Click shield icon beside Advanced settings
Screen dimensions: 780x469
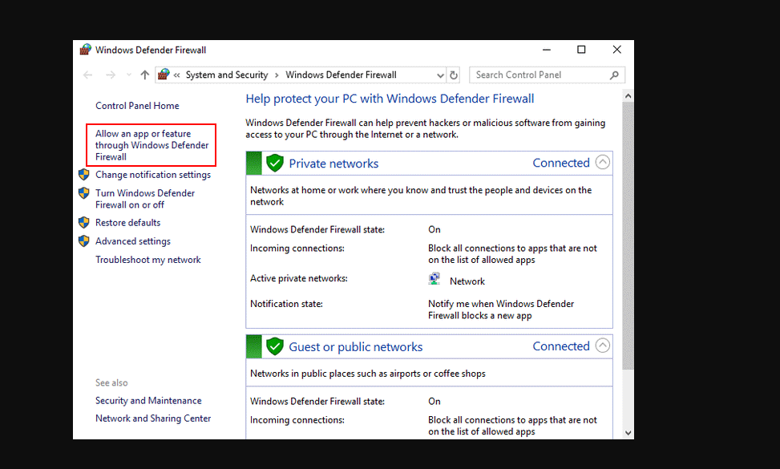click(x=84, y=241)
